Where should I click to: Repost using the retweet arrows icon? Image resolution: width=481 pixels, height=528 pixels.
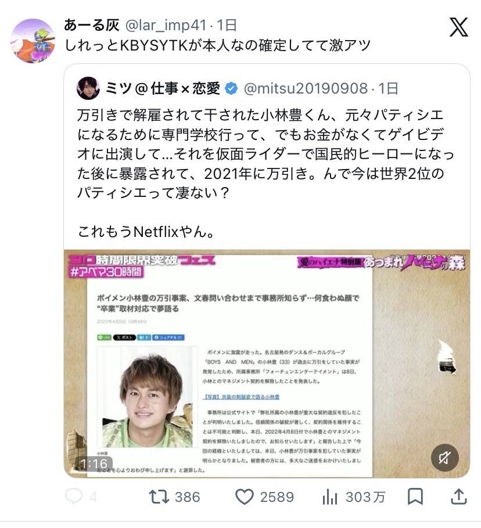point(159,497)
